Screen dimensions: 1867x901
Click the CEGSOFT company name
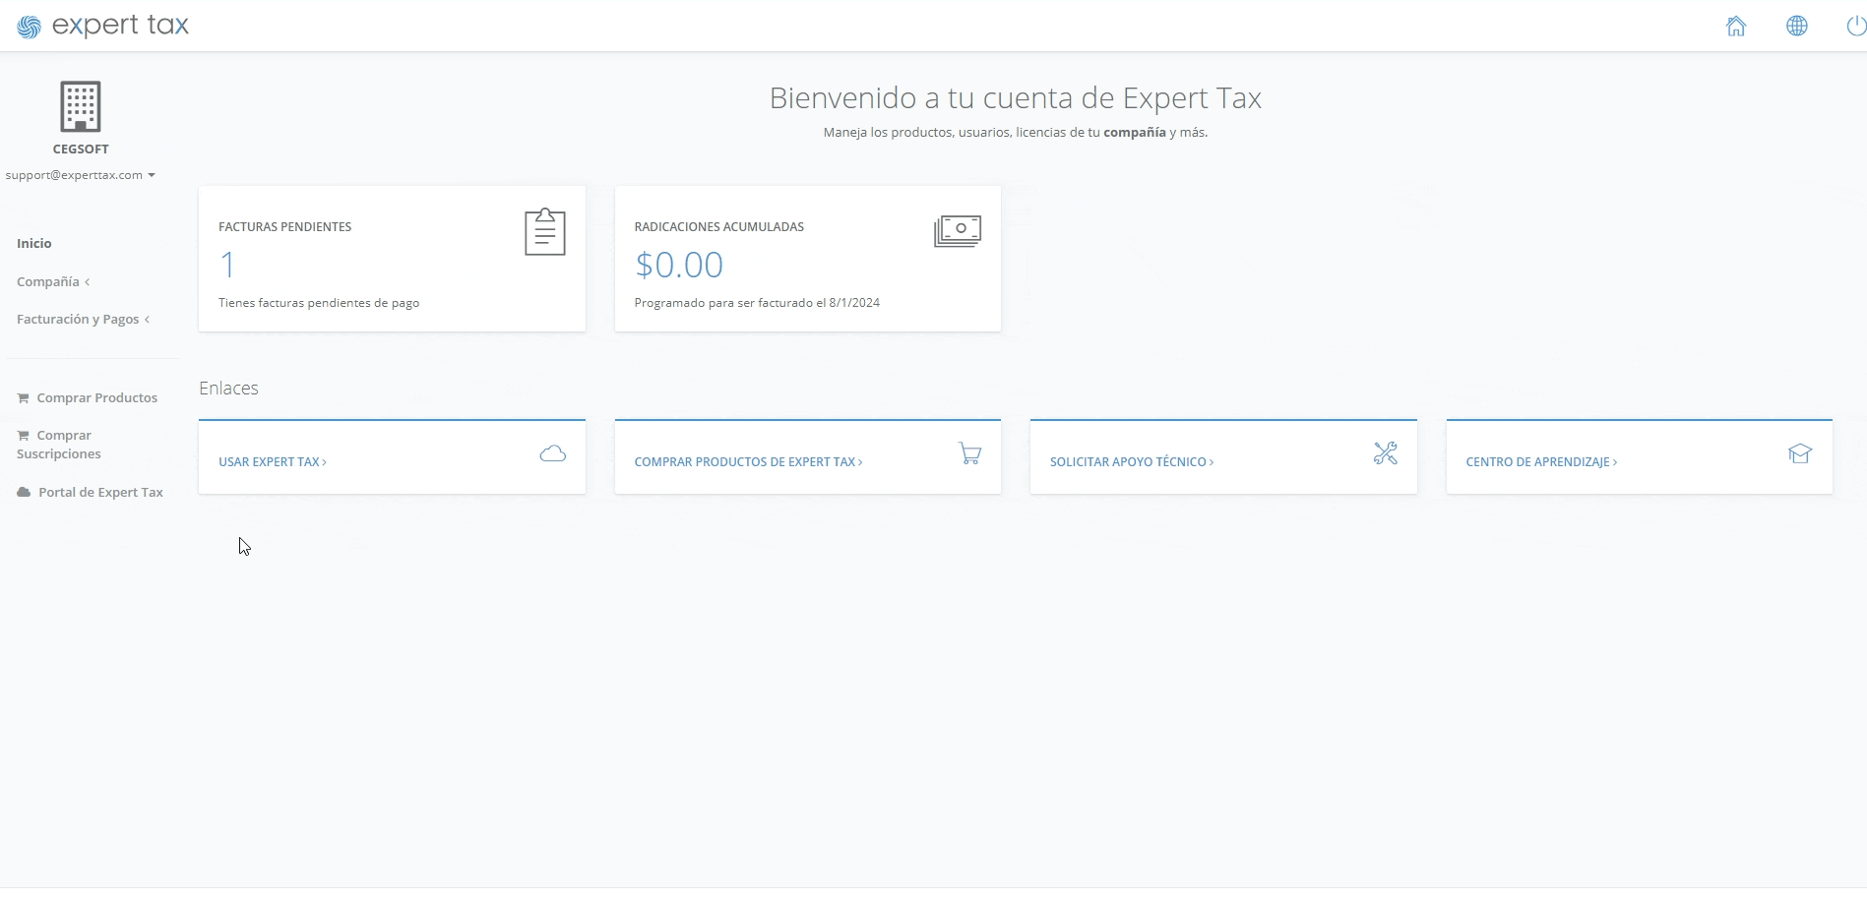81,150
